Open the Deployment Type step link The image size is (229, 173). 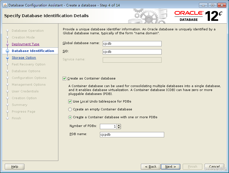click(x=26, y=44)
